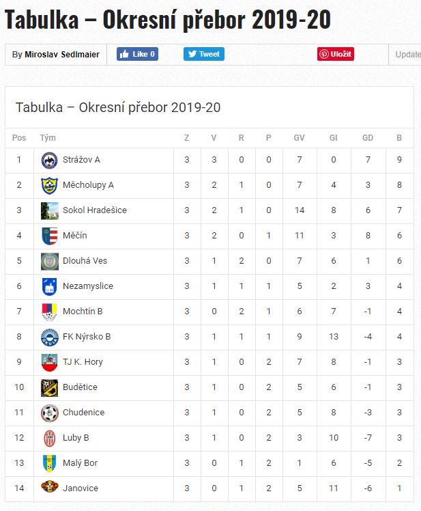Click the Budětice team crest icon

coord(49,387)
